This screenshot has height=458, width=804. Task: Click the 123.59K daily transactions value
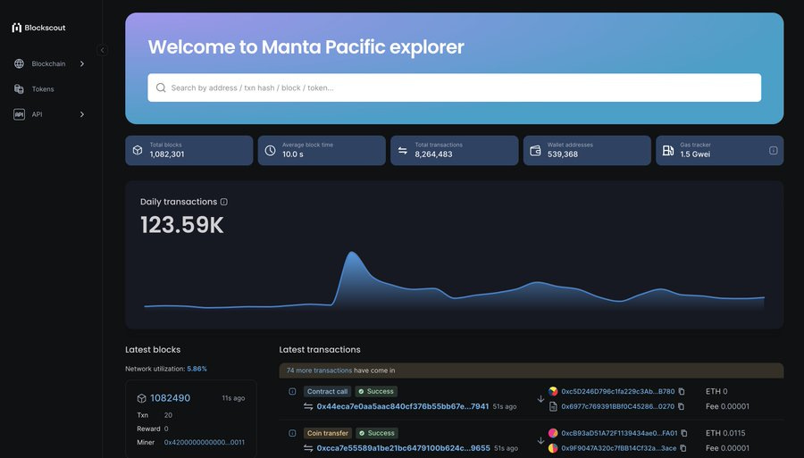(182, 225)
